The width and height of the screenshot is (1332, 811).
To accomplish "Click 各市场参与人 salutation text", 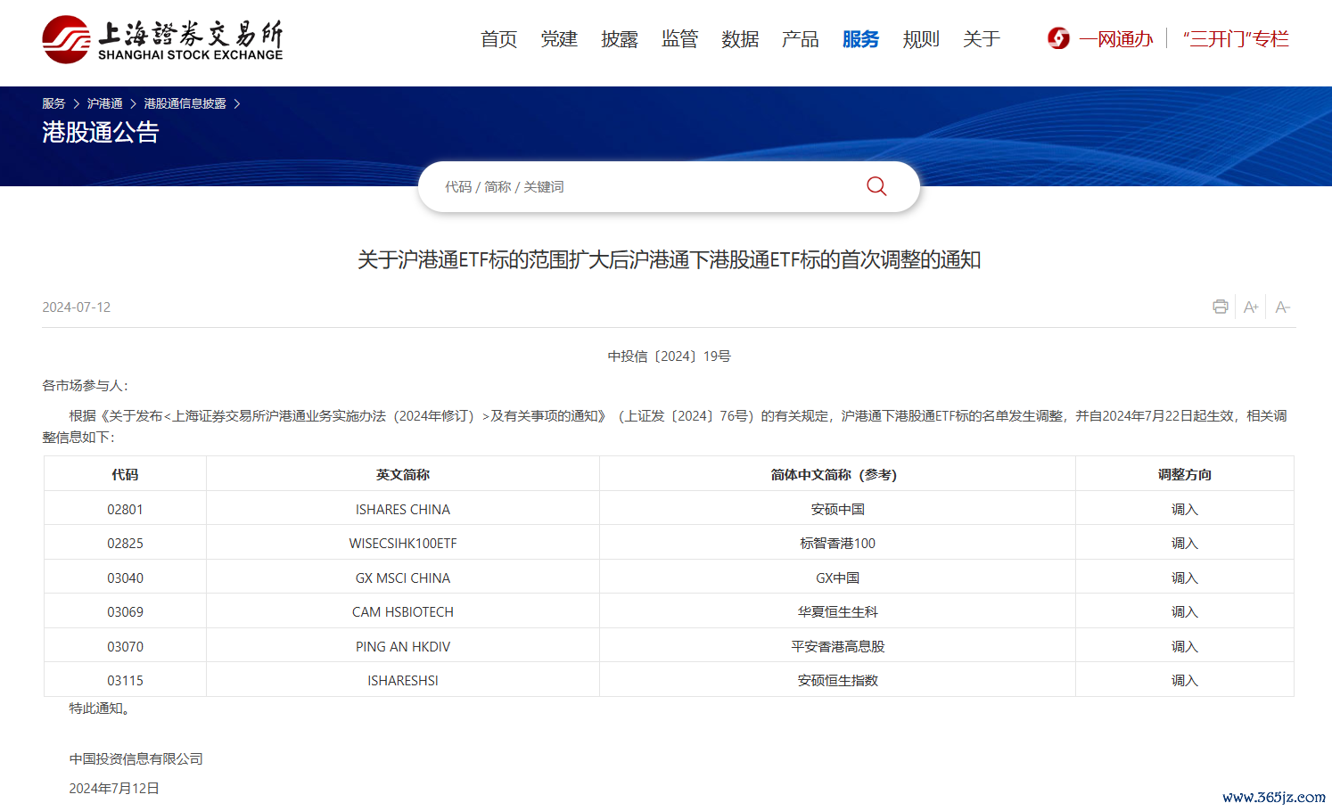I will click(x=85, y=386).
